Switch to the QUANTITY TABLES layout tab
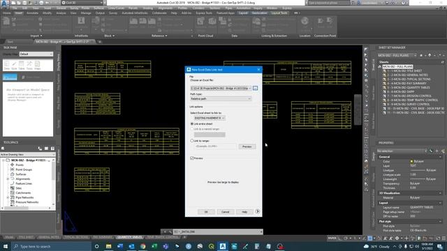This screenshot has width=447, height=251. pyautogui.click(x=129, y=237)
